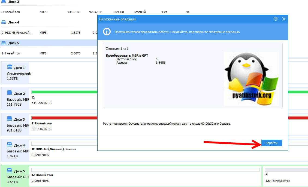
Task: Click the highlighted Диск 5 header in the volume list
Action: click(14, 43)
